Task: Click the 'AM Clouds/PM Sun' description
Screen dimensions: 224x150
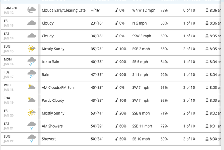Action: 58,88
